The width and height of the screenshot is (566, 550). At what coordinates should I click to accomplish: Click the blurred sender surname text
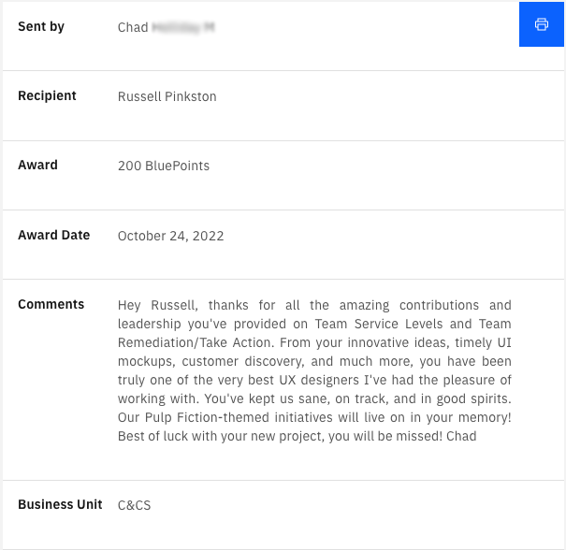tap(183, 28)
